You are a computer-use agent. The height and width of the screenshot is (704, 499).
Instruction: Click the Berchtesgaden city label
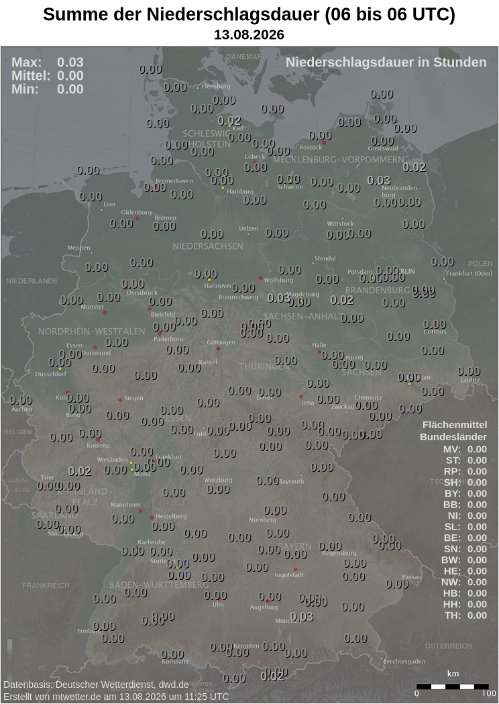(x=404, y=661)
